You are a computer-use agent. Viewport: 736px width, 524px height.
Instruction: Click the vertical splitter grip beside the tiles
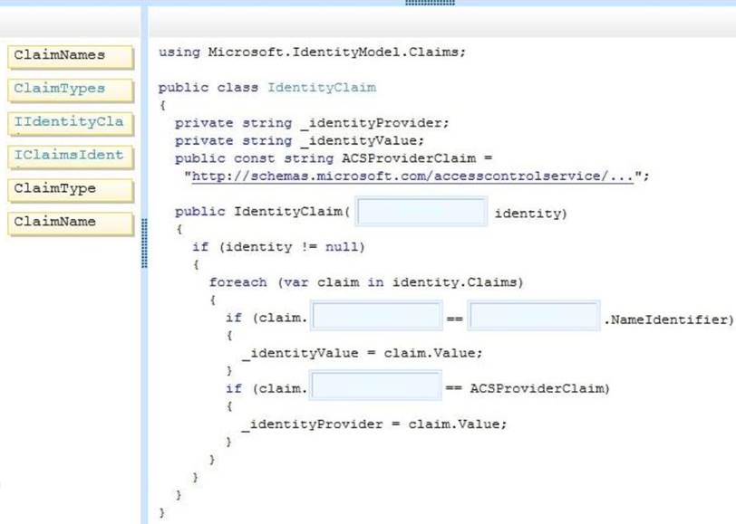point(144,243)
